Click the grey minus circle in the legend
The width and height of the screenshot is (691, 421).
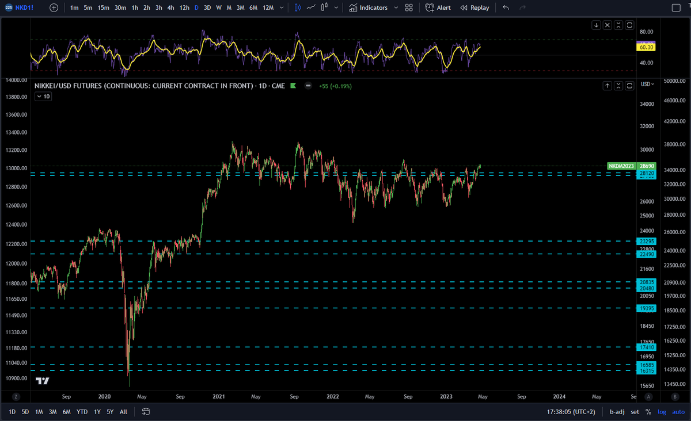tap(308, 86)
